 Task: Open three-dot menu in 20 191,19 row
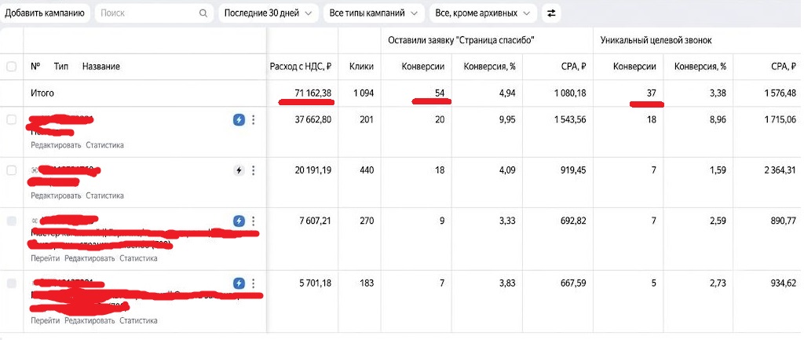tap(254, 170)
